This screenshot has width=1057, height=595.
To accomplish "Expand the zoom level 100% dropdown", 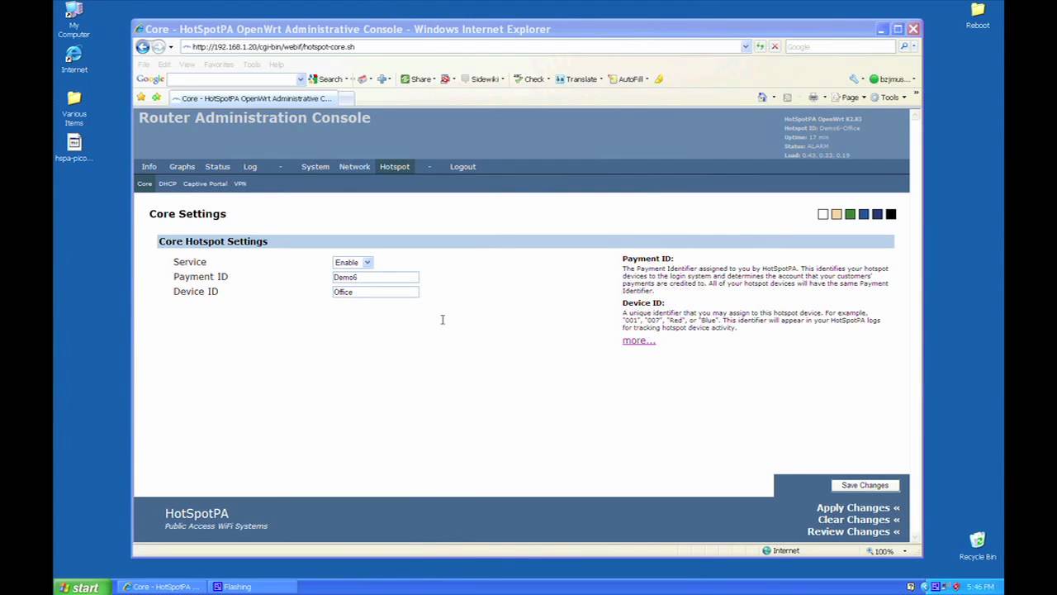I will coord(904,551).
